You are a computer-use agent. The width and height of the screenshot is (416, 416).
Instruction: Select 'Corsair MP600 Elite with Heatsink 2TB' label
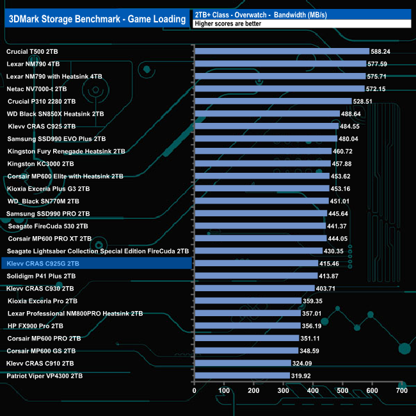click(x=65, y=176)
